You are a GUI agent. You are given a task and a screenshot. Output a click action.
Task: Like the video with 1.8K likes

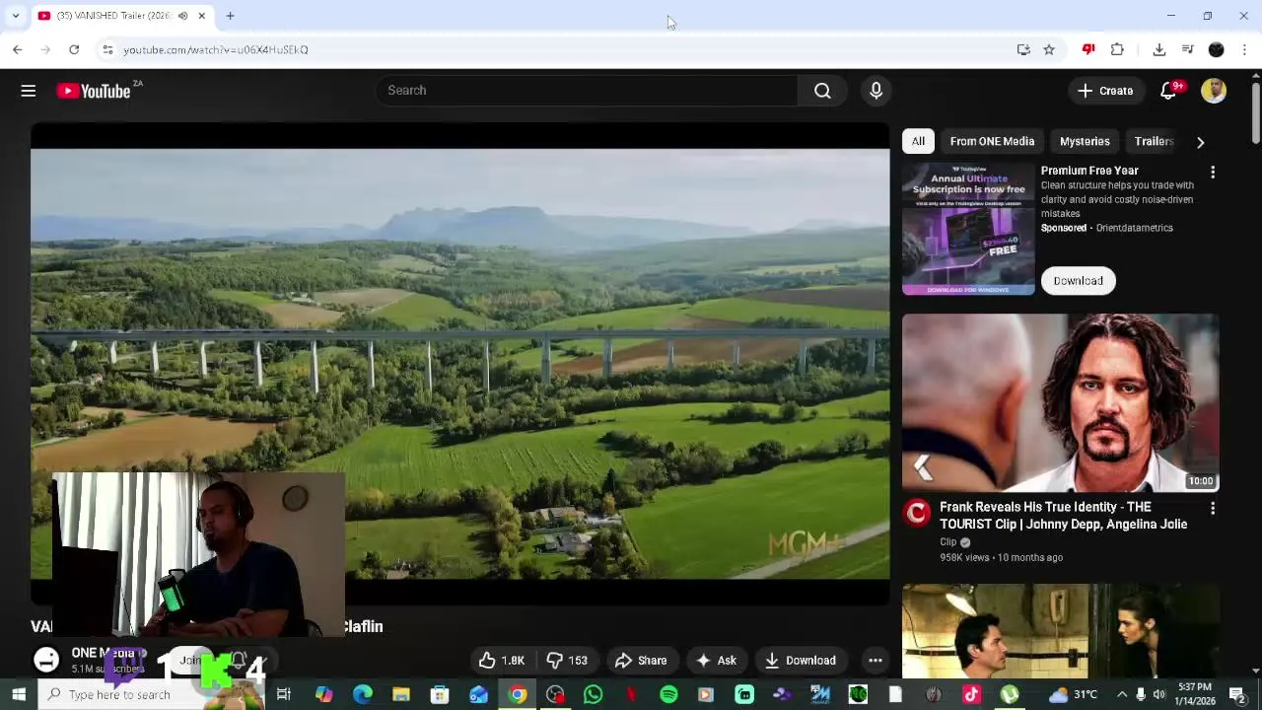point(502,661)
